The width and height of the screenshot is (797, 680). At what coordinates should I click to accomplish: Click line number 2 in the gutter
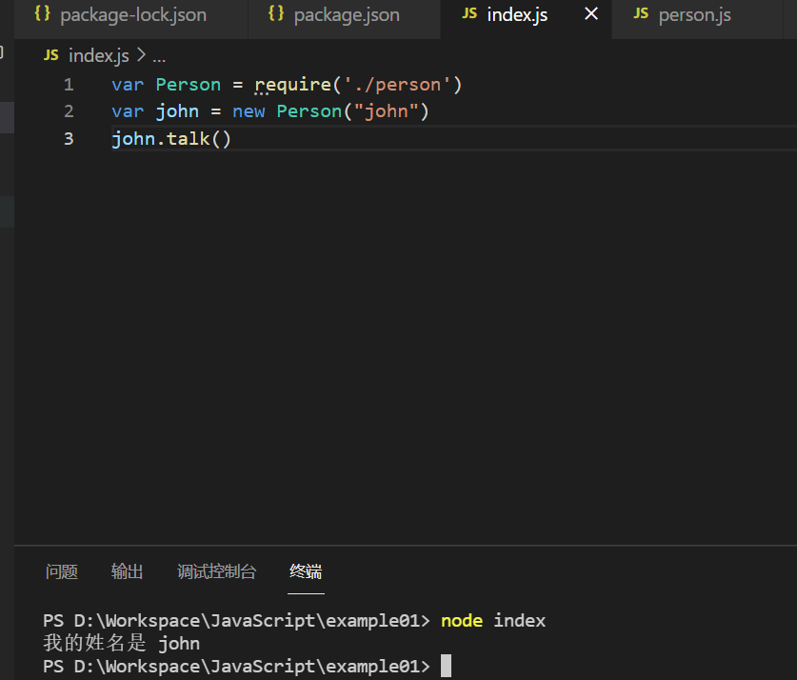[69, 111]
